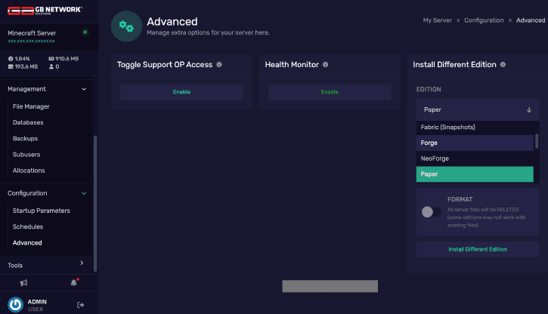Click the logout icon beside ADMIN
The height and width of the screenshot is (314, 548).
pyautogui.click(x=80, y=304)
